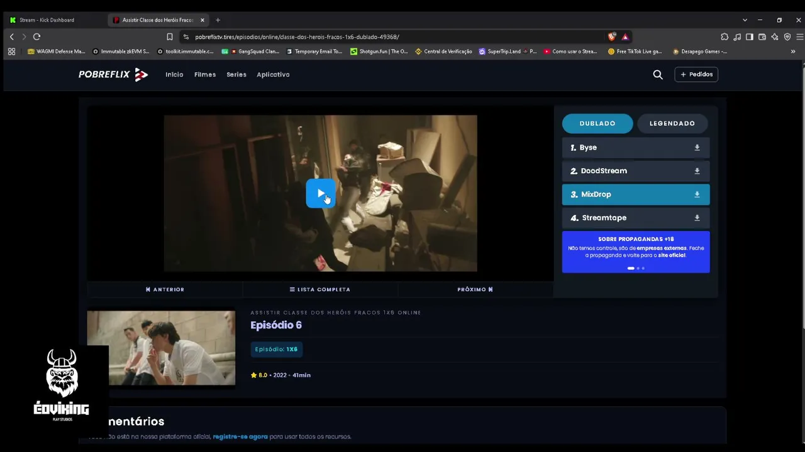Go to the Anterior episode

click(x=165, y=289)
